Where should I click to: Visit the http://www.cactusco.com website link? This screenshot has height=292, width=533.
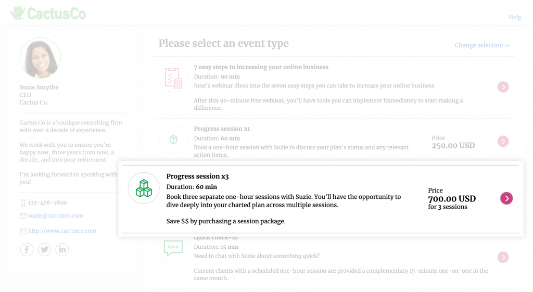pyautogui.click(x=62, y=231)
